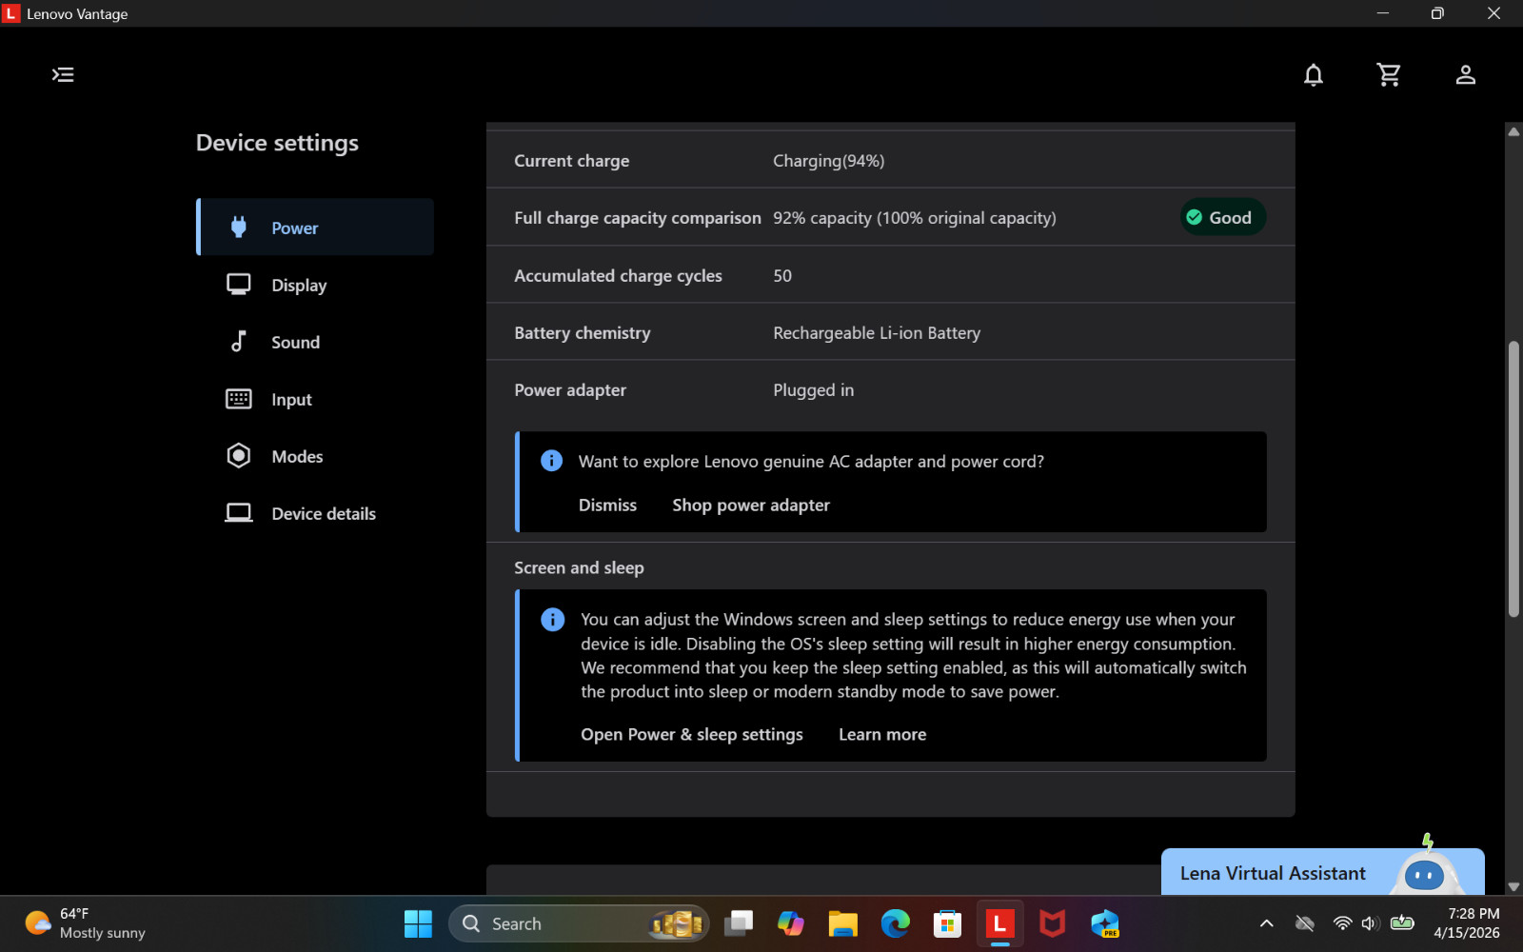
Task: Open the Windows Start menu
Action: click(x=418, y=923)
